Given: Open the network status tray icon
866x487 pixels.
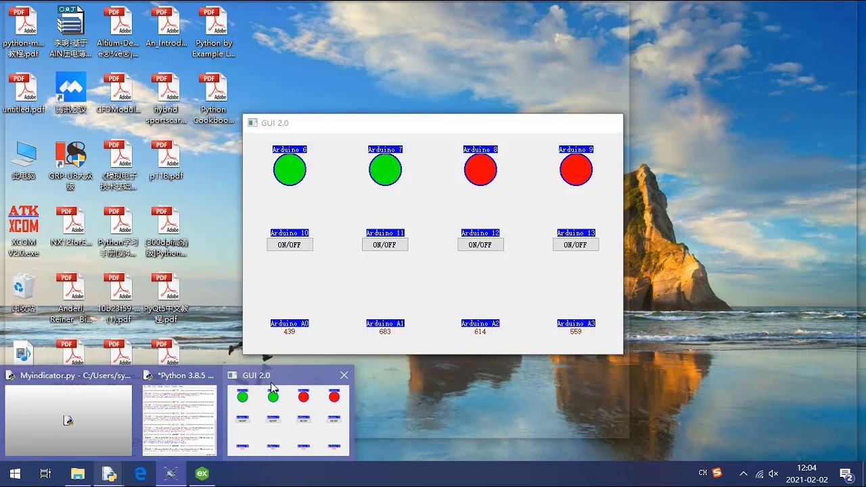Looking at the screenshot, I should [x=760, y=473].
